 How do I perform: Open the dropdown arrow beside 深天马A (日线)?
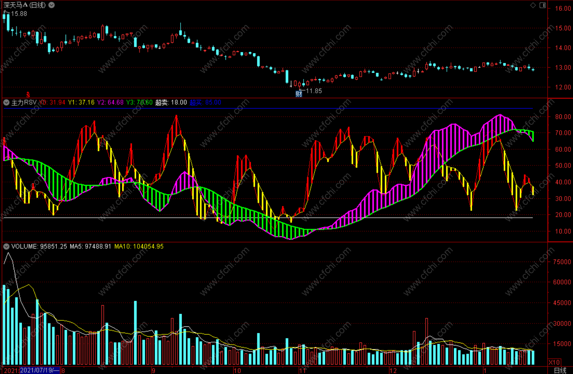pyautogui.click(x=51, y=5)
